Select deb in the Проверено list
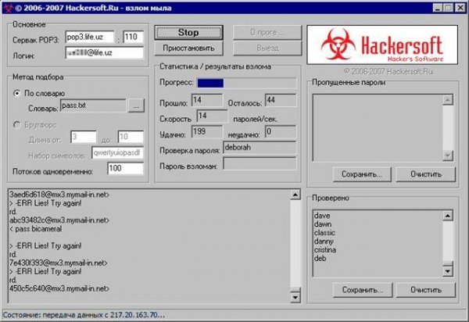This screenshot has height=322, width=469. tap(320, 259)
